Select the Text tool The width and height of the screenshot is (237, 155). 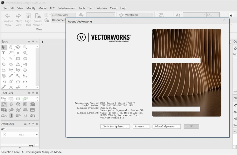(x=4, y=53)
